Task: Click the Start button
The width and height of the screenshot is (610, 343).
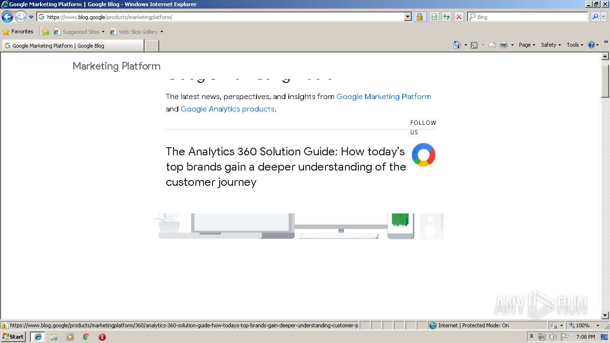Action: tap(13, 336)
